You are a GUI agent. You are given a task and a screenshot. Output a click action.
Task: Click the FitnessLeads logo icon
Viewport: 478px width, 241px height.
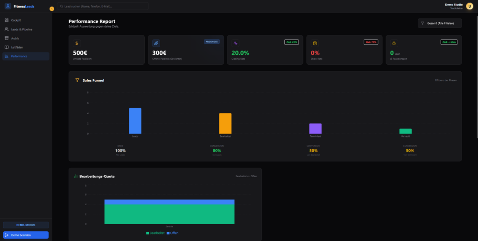pos(7,7)
